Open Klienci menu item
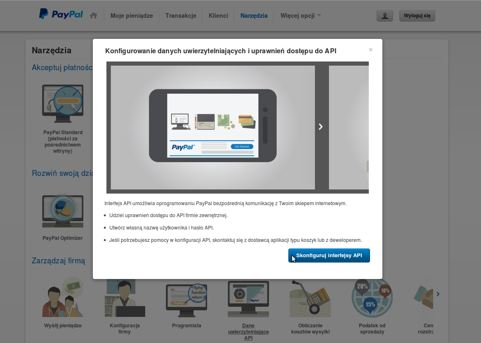 coord(218,16)
